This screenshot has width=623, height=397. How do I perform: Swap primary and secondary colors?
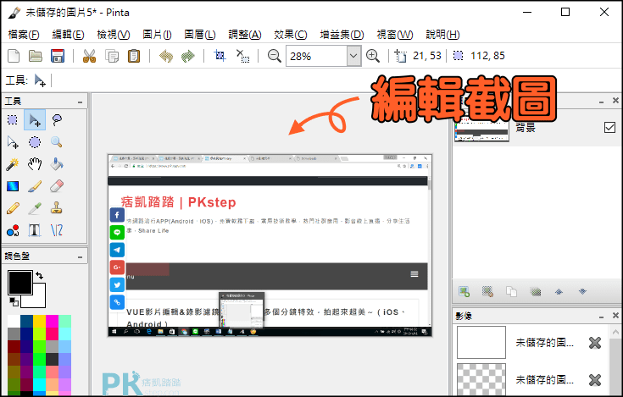[39, 275]
